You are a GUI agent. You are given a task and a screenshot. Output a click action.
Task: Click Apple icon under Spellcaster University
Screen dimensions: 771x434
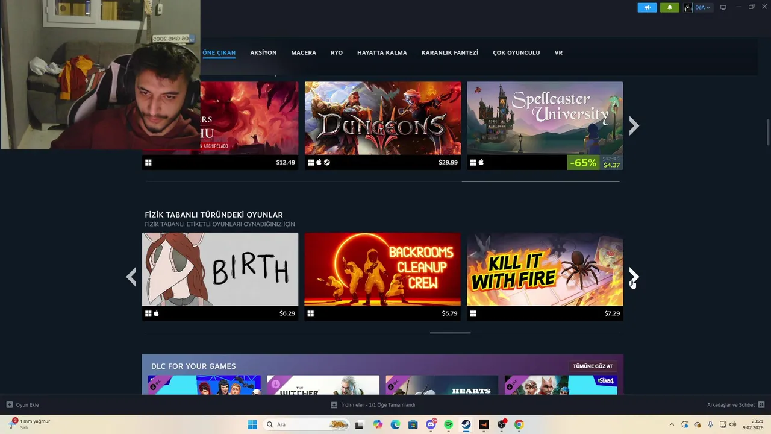[x=481, y=162]
